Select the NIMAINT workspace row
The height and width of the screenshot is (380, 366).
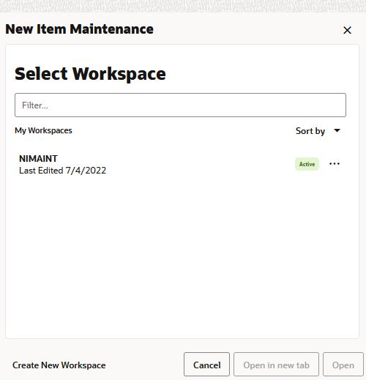coord(180,164)
